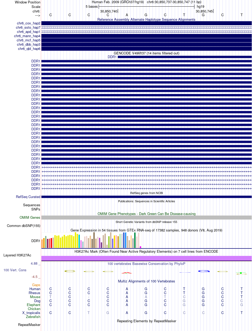Click the 'RefSeq Curated' track label
The width and height of the screenshot is (252, 331).
[28, 197]
